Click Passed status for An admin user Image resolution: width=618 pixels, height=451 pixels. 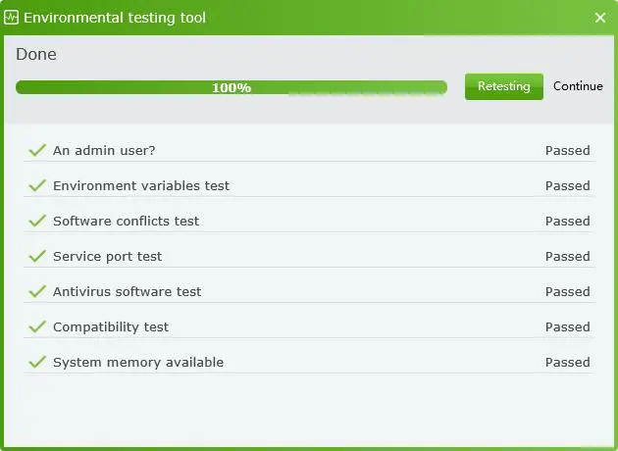pos(567,150)
